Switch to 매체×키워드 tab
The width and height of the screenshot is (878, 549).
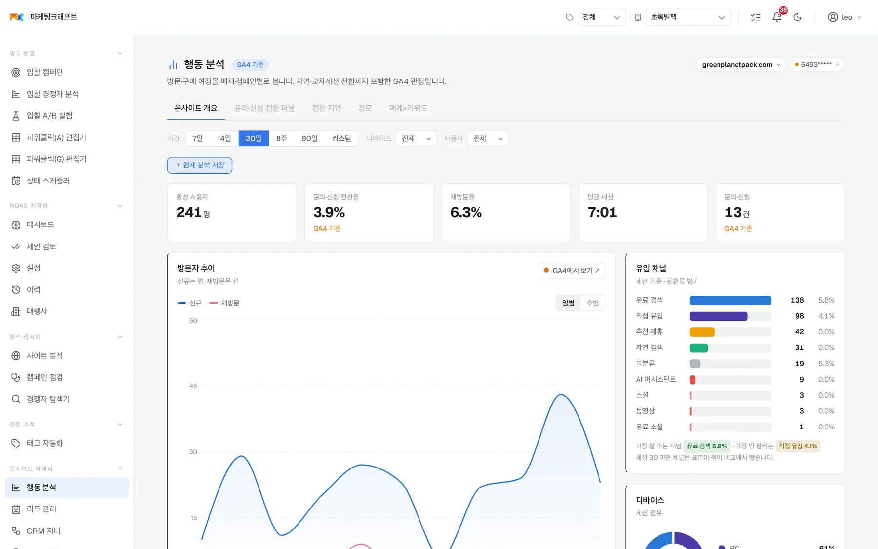click(x=408, y=108)
